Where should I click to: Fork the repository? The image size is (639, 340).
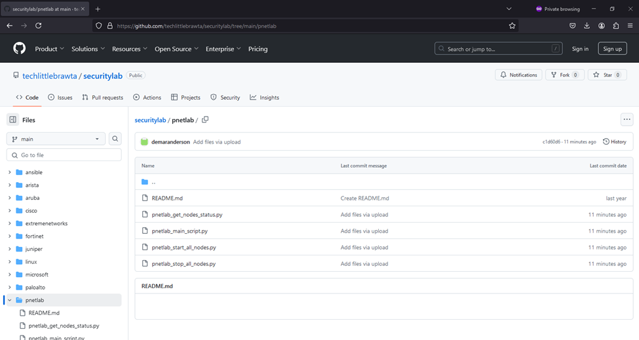[x=565, y=75]
